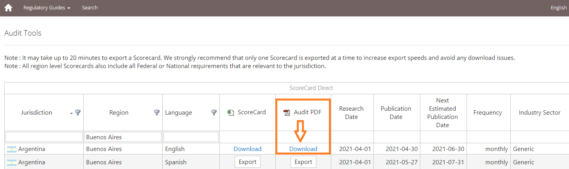Go to the Home icon

(x=8, y=7)
